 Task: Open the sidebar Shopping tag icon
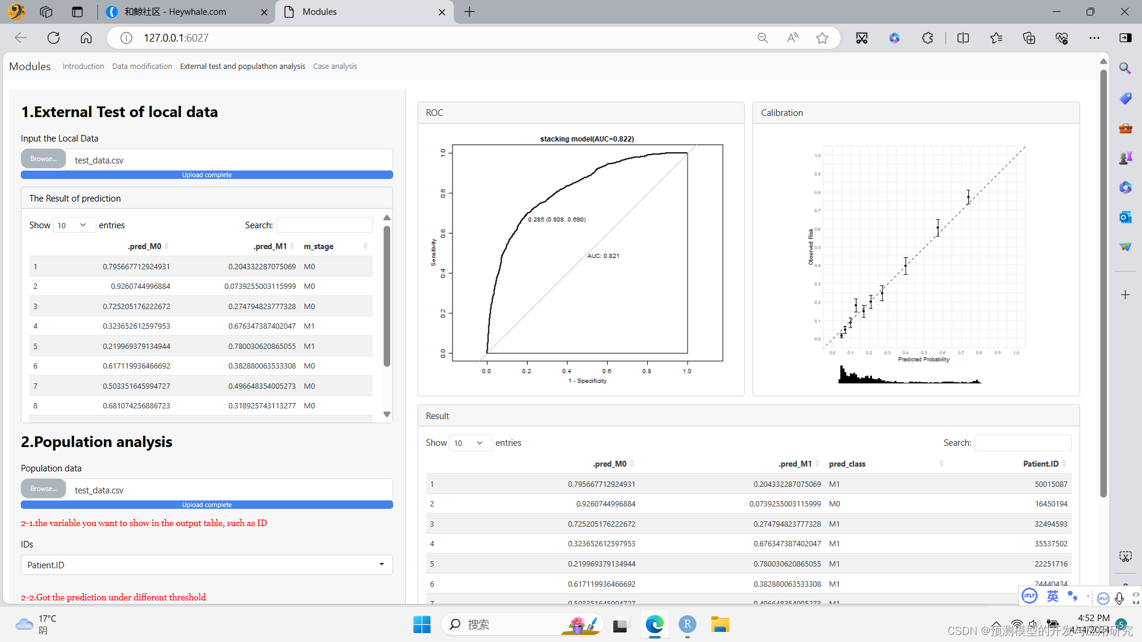pyautogui.click(x=1125, y=98)
